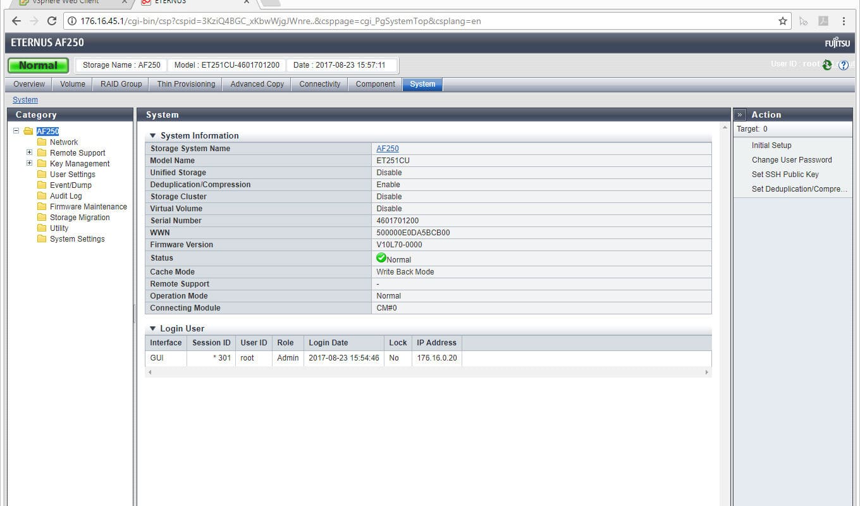This screenshot has height=506, width=860.
Task: Click the System panel scroll-up arrow
Action: (x=725, y=128)
